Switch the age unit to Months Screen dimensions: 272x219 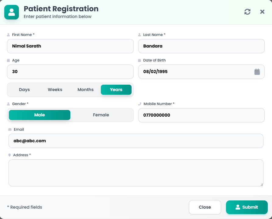[85, 90]
